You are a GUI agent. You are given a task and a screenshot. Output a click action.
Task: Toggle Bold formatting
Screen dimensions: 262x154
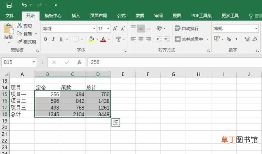tap(45, 39)
